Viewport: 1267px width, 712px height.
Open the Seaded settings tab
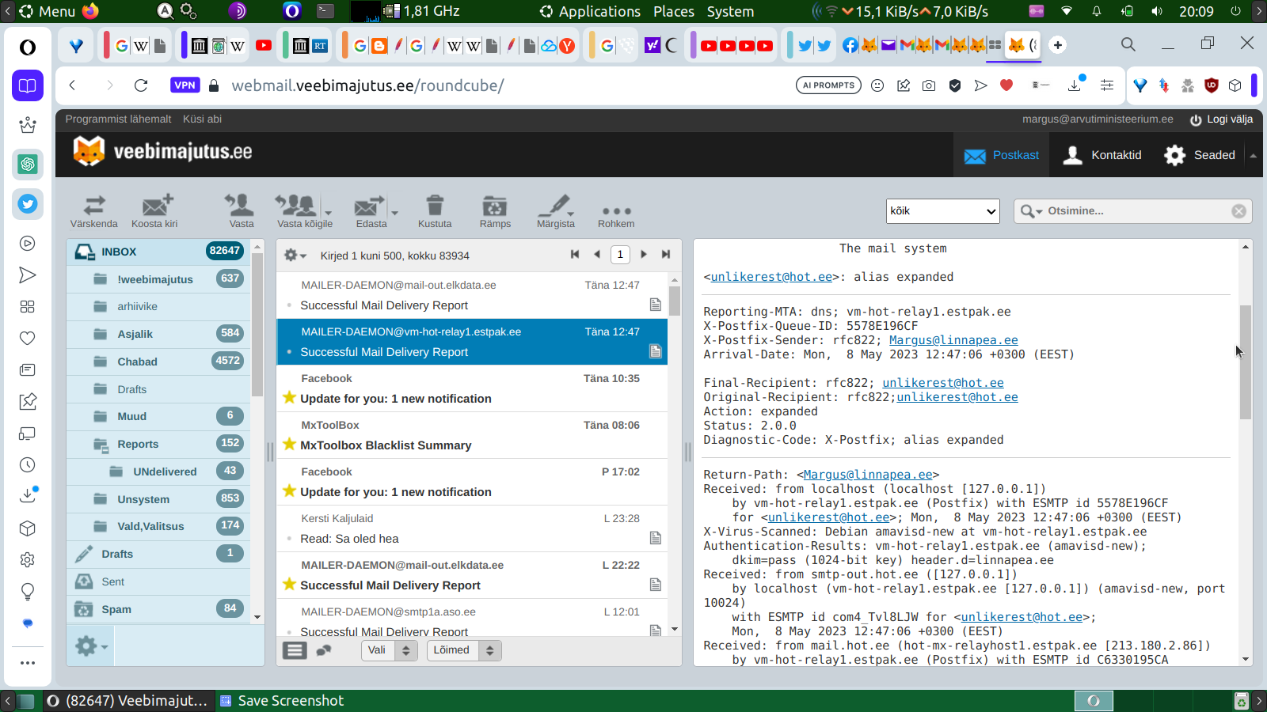click(1200, 155)
